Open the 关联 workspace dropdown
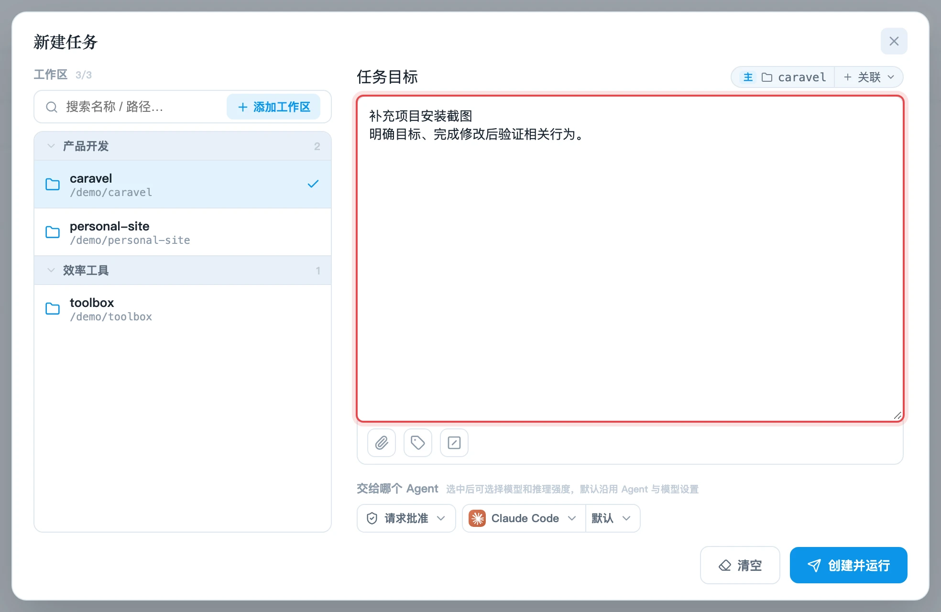This screenshot has height=612, width=941. click(x=869, y=77)
